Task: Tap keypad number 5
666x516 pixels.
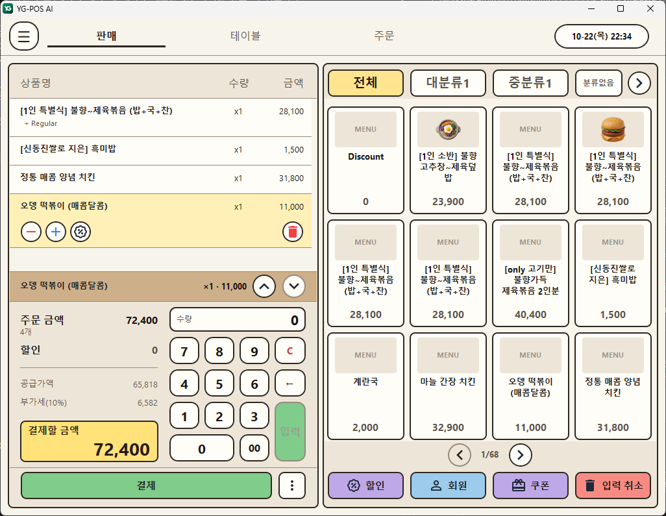Action: (219, 384)
